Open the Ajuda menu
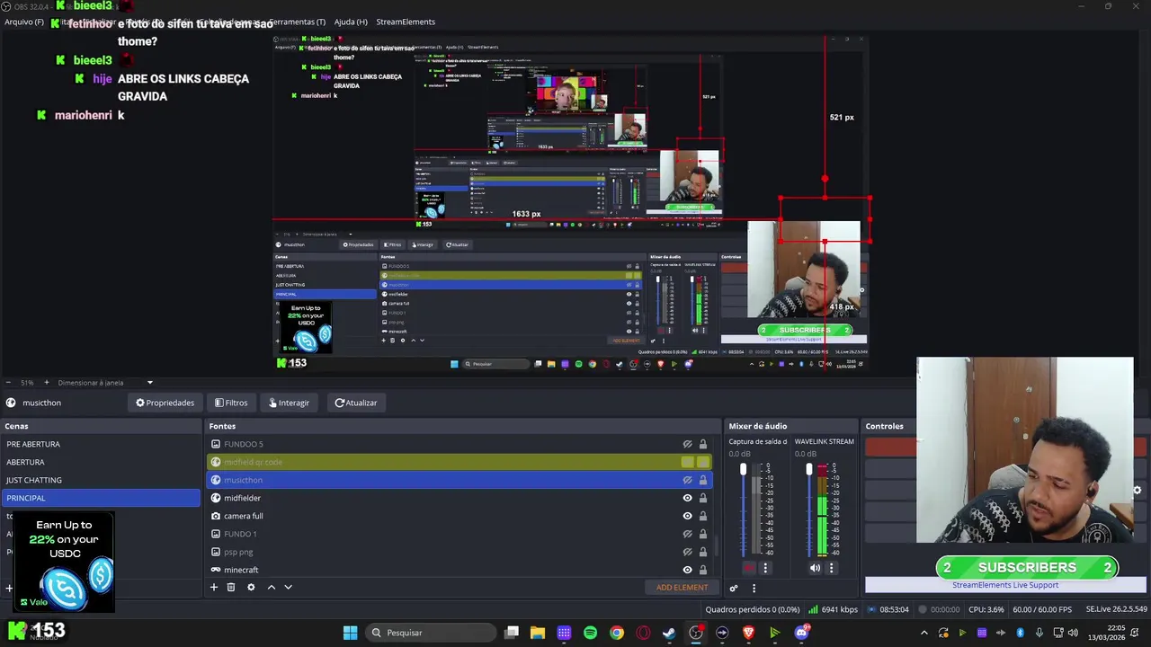The image size is (1151, 647). (351, 22)
